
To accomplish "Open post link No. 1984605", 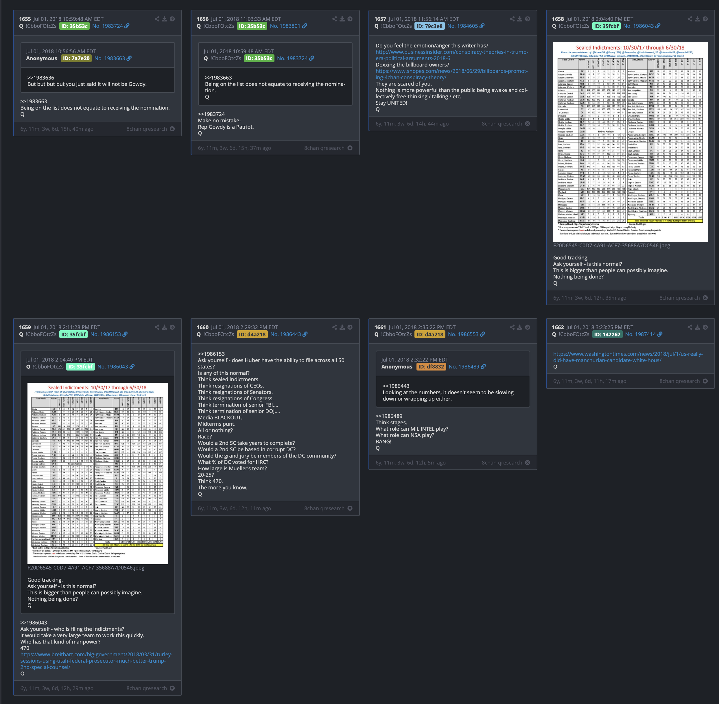I will point(466,26).
